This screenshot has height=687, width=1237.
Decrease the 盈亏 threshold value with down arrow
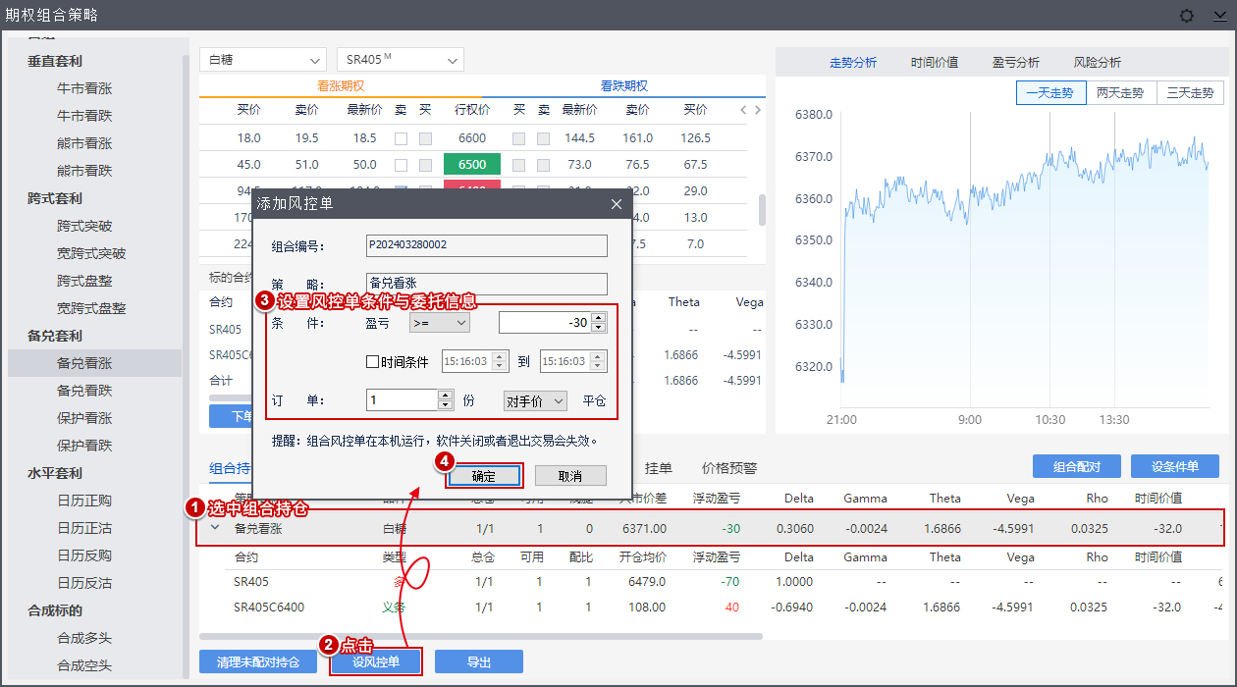point(599,328)
